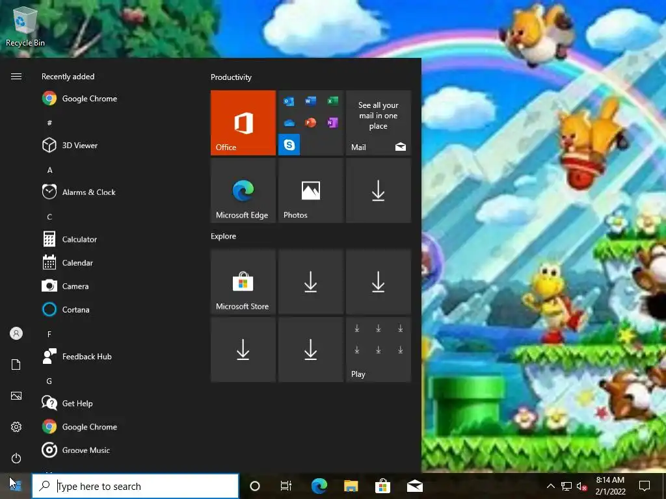The image size is (666, 499).
Task: Open the Play tile group
Action: 379,350
